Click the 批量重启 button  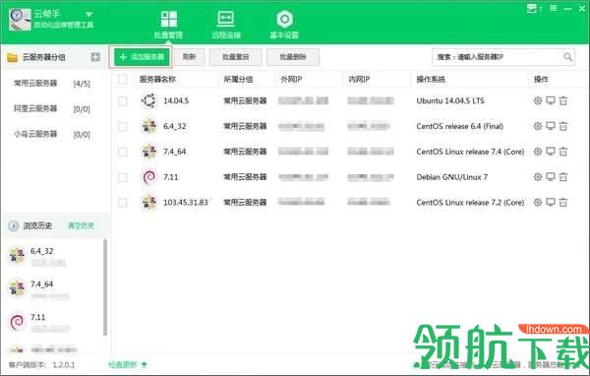coord(236,57)
